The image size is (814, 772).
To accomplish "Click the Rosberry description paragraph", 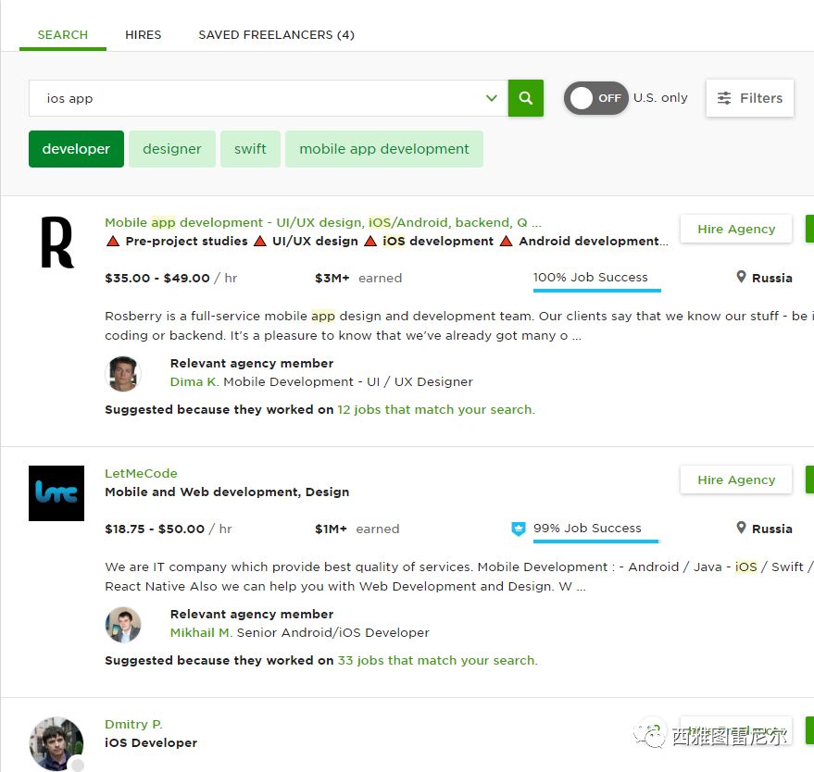I will point(459,326).
